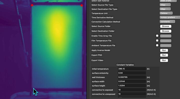Image resolution: width=180 pixels, height=99 pixels.
Task: Browse for the Source Folder
Action: pos(166,26)
